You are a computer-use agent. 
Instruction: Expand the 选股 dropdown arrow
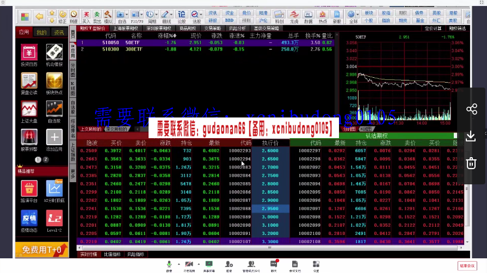coord(201,15)
